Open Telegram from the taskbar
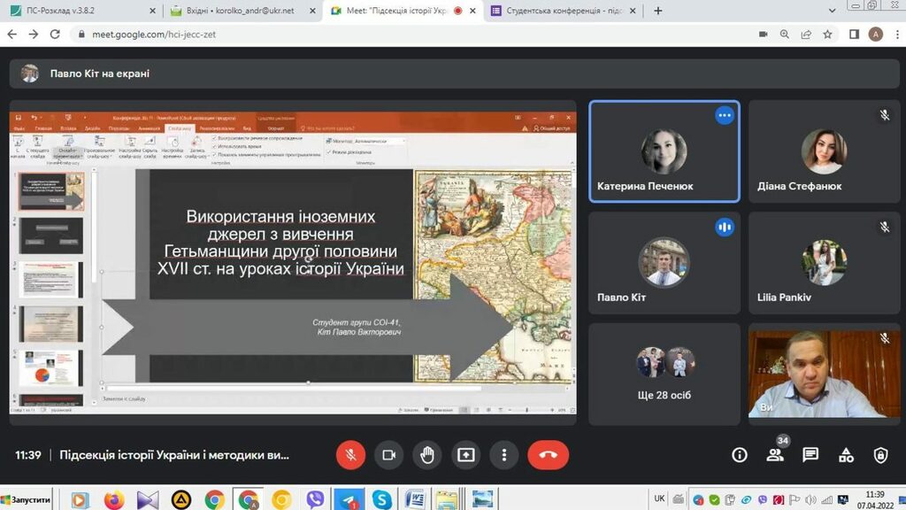 coord(349,500)
